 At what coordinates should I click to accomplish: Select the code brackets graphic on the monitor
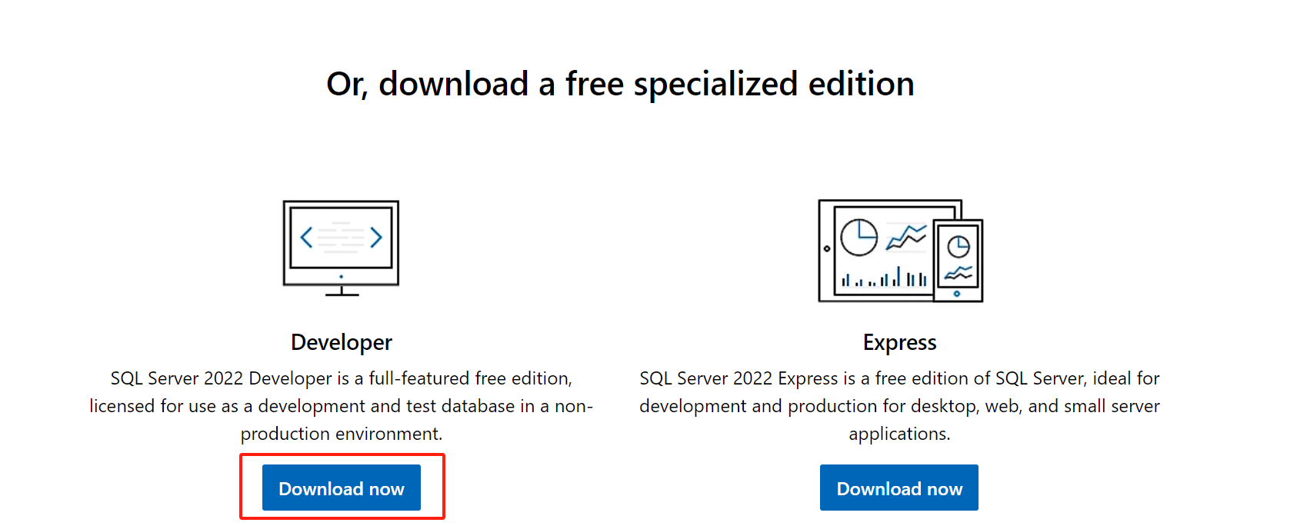point(341,237)
